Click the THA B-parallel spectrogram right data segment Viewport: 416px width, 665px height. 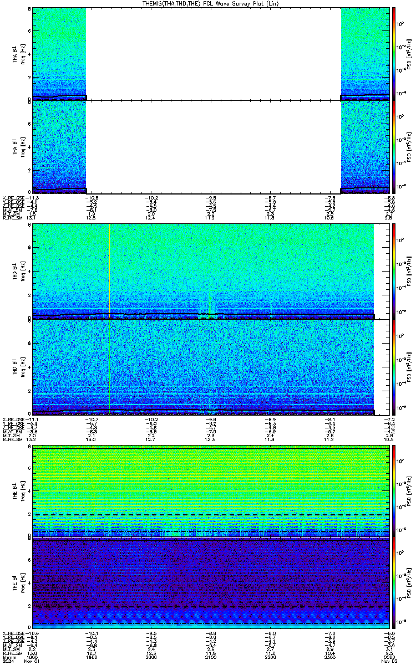point(366,147)
